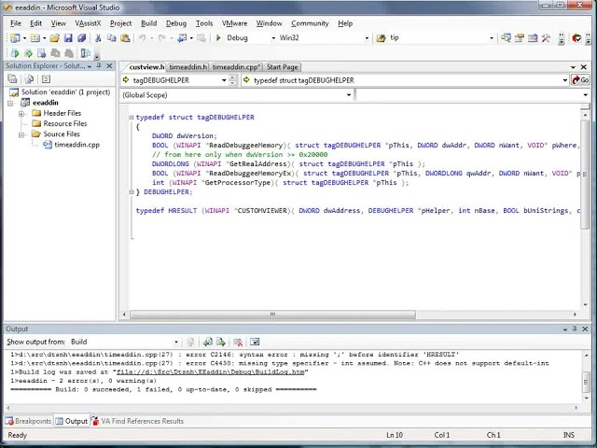Collapse the Source Files folder
Screen dimensions: 597x448
click(21, 134)
